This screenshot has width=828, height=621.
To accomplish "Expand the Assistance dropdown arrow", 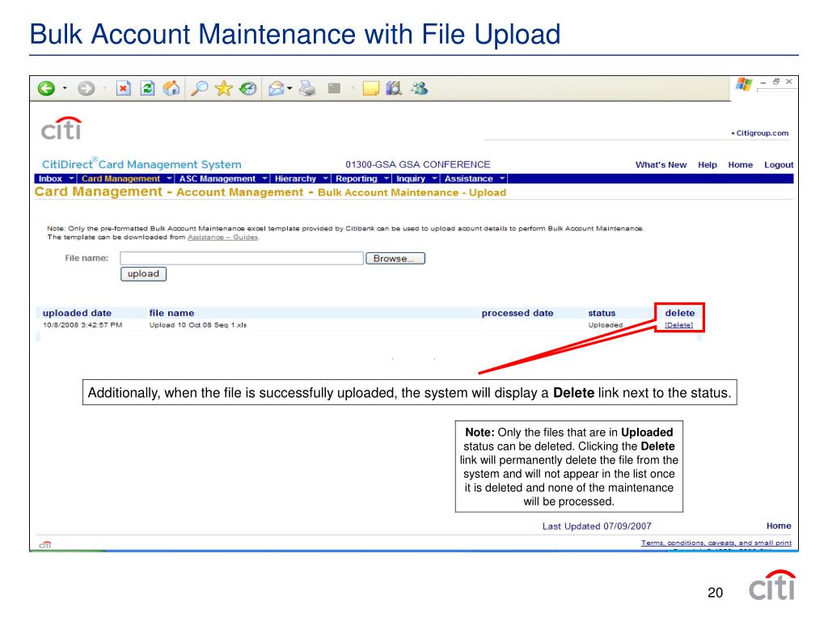I will point(501,179).
